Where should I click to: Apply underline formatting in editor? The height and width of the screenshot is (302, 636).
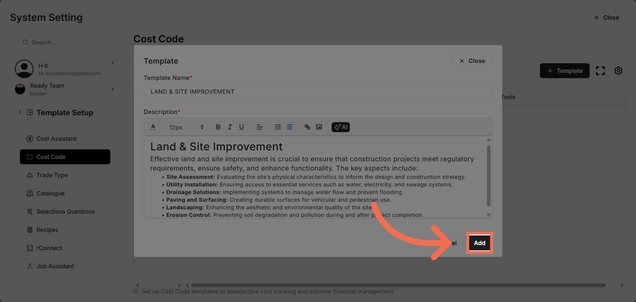point(241,127)
